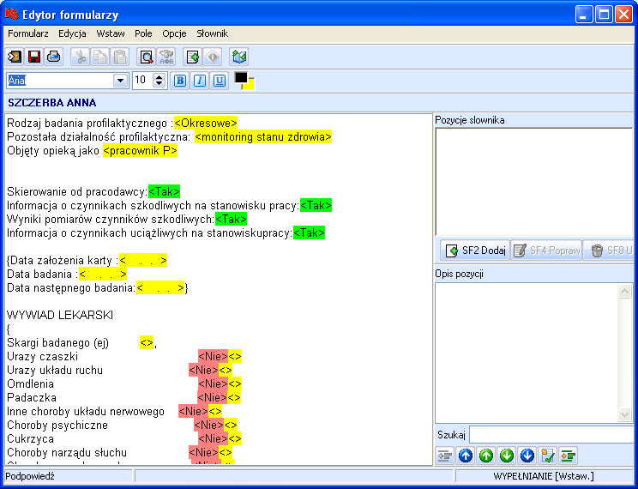Select <Nie> in the Choroby psychiczne row

point(209,425)
